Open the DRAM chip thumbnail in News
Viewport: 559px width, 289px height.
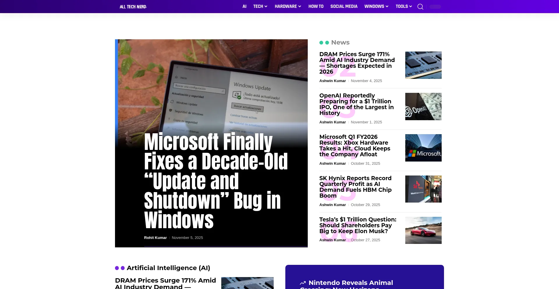pos(423,65)
